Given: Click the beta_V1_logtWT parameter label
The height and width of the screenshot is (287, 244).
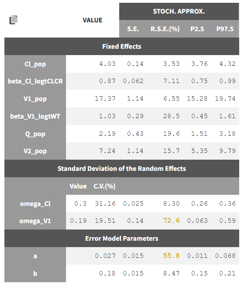Looking at the screenshot, I should [35, 116].
